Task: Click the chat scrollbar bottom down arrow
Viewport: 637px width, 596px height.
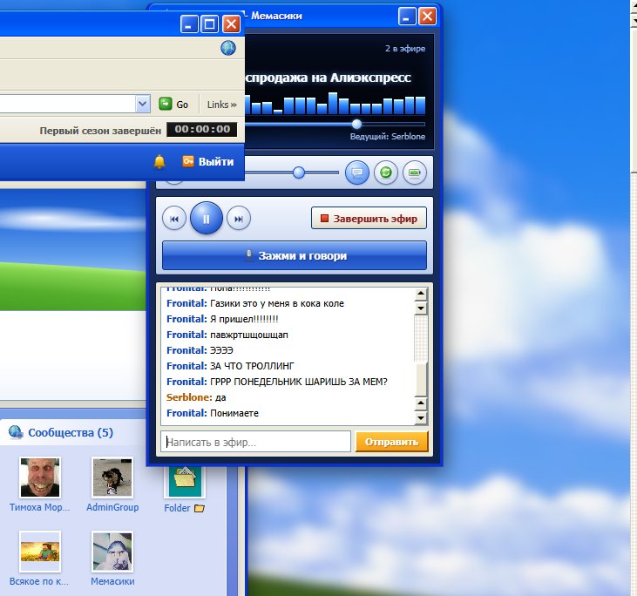Action: click(x=421, y=417)
